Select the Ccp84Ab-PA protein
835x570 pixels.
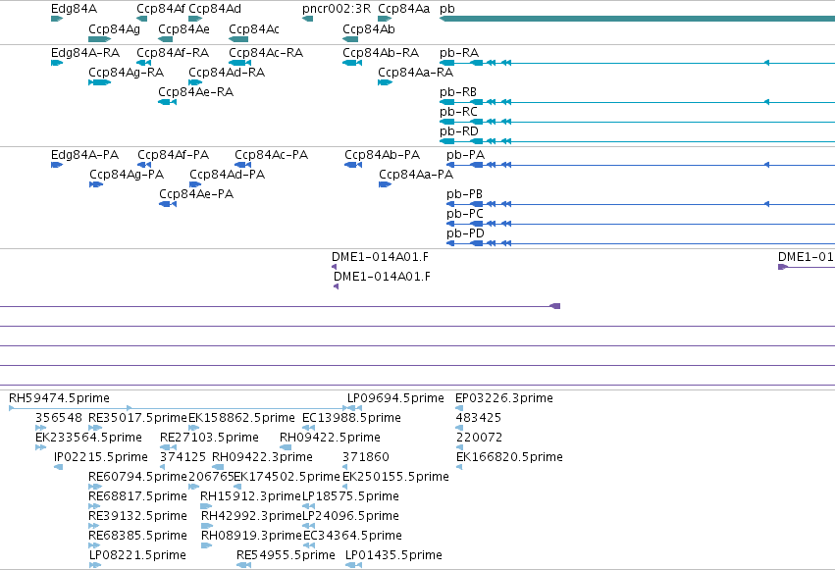(353, 165)
